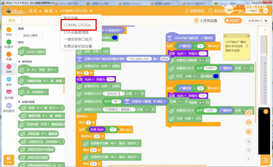Click the 上传到设备 upload icon
273x167 pixels.
[x=196, y=21]
